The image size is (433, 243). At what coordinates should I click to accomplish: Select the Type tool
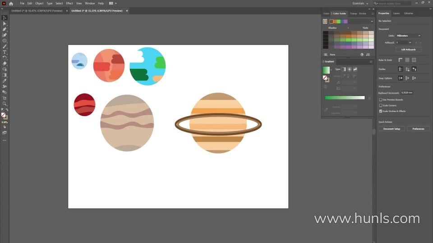pos(5,52)
